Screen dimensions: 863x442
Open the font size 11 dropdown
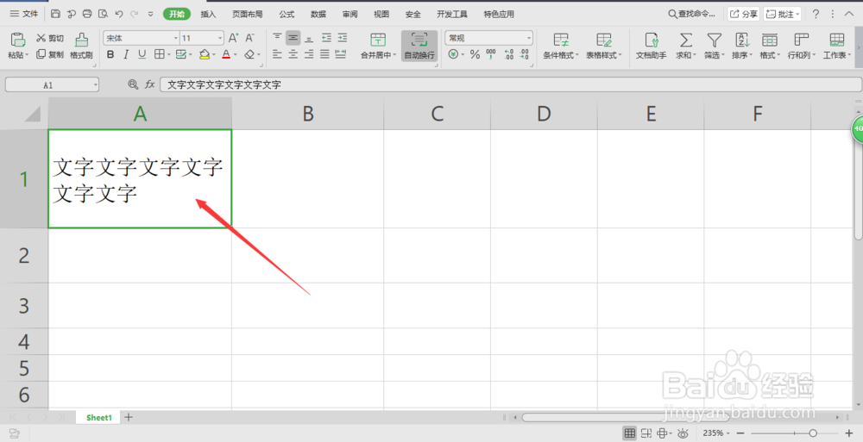pos(220,38)
